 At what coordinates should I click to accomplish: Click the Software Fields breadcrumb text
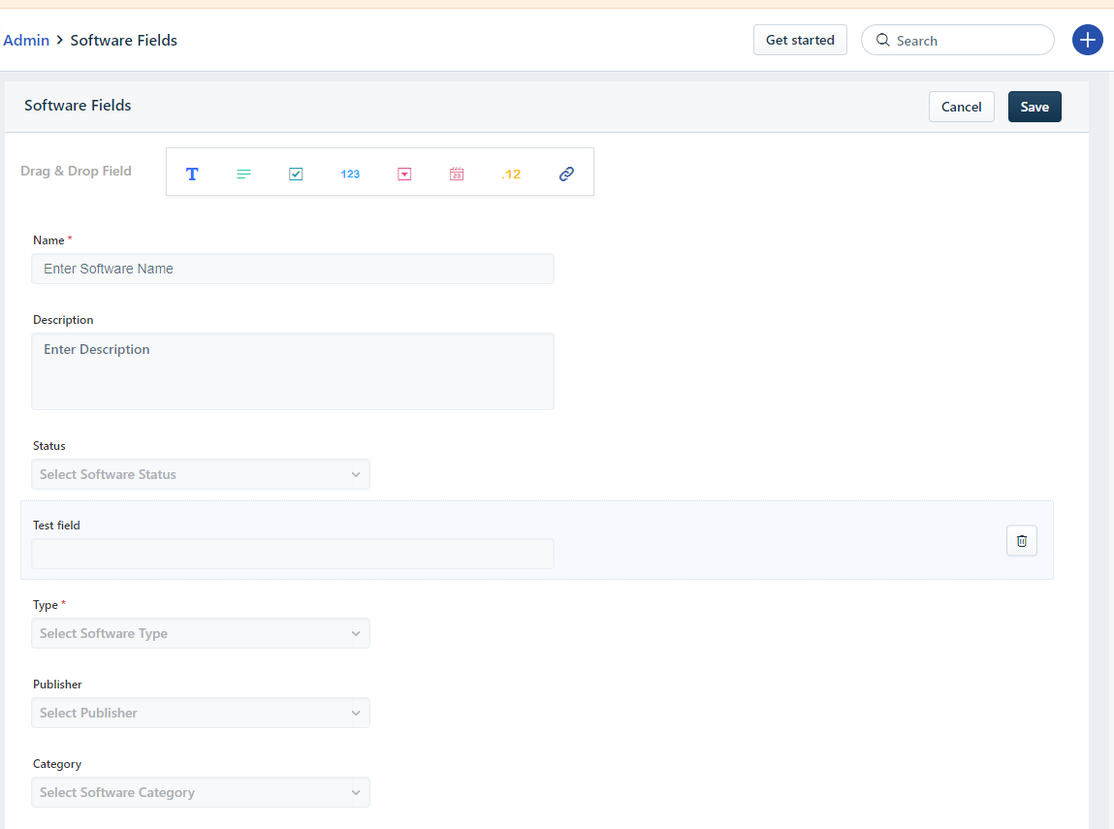coord(124,41)
